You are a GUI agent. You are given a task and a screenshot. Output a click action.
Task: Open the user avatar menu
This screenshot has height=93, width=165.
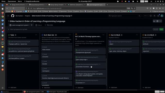162,16
